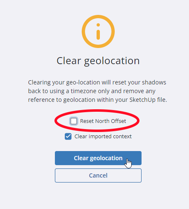
Task: Click the word shadows in the description
Action: click(154, 82)
